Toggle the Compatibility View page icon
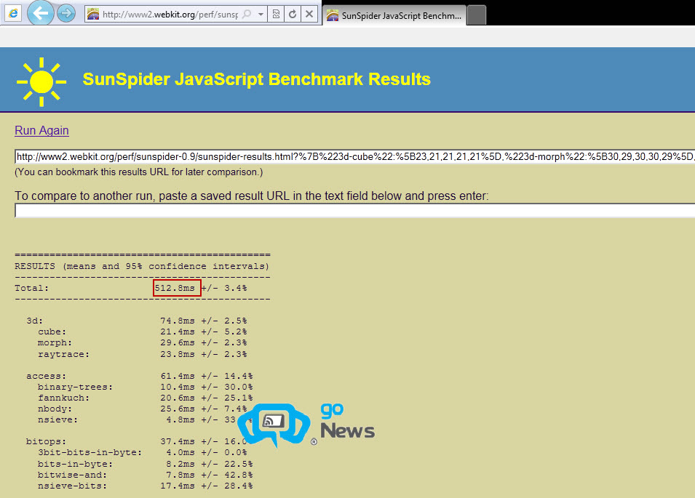The height and width of the screenshot is (498, 695). tap(276, 14)
